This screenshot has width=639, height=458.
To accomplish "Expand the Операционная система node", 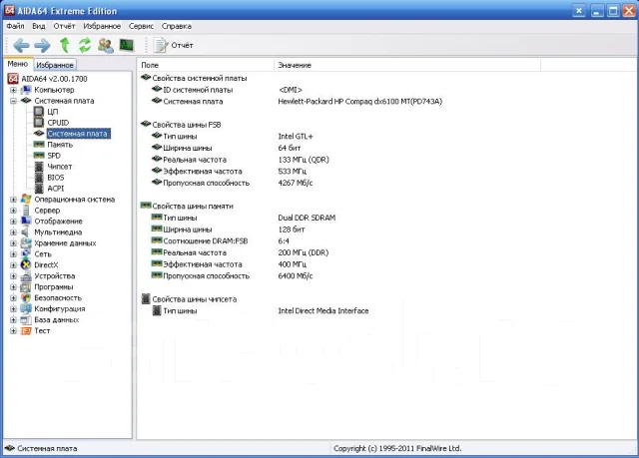I will [13, 200].
